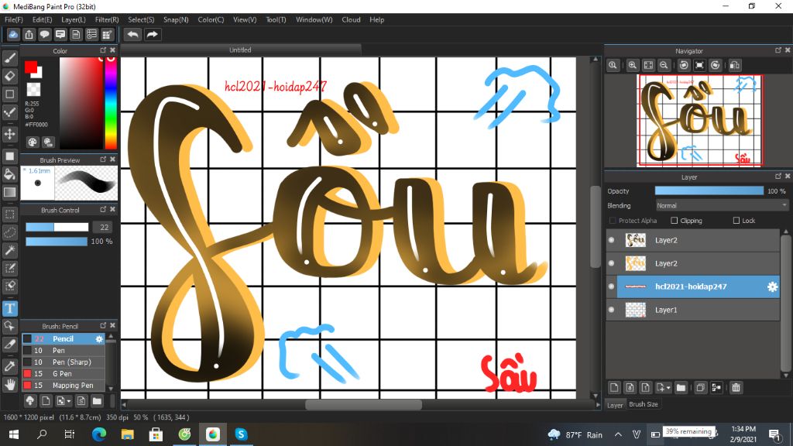Select the Mapping Pen brush
The height and width of the screenshot is (446, 793).
click(x=64, y=386)
